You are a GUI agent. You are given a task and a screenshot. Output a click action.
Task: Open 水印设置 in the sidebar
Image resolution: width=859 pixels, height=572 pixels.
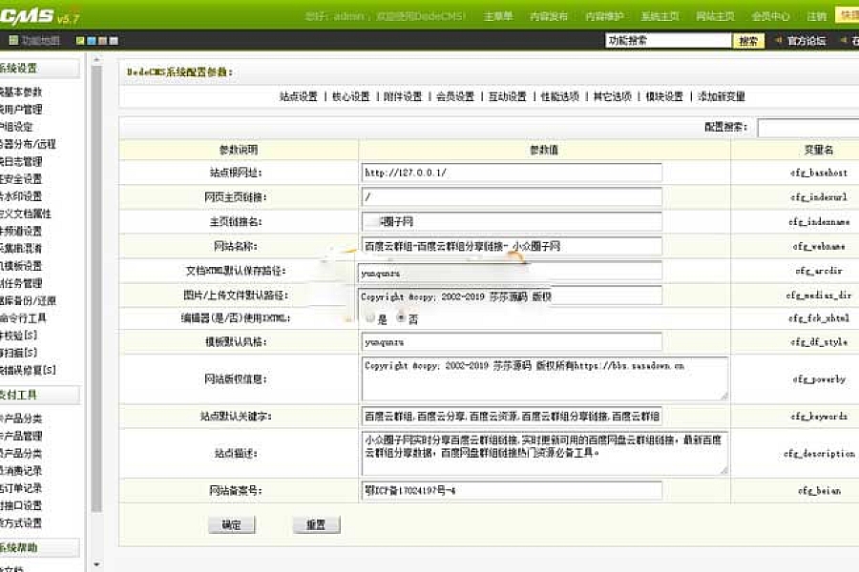21,196
